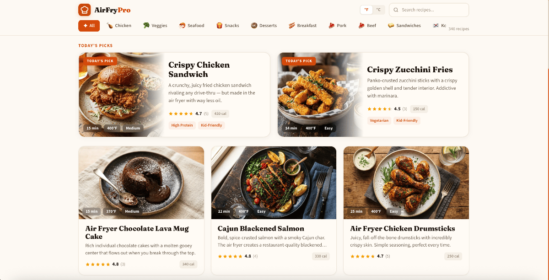Open the Crispy Chicken Sandwich image
The image size is (549, 280).
point(121,95)
